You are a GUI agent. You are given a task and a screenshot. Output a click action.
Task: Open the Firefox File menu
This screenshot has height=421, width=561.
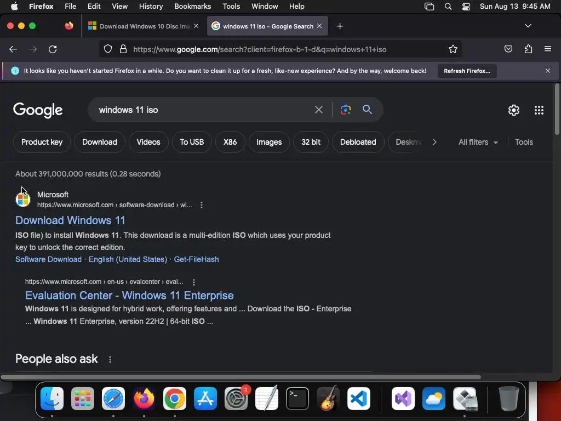coord(70,7)
